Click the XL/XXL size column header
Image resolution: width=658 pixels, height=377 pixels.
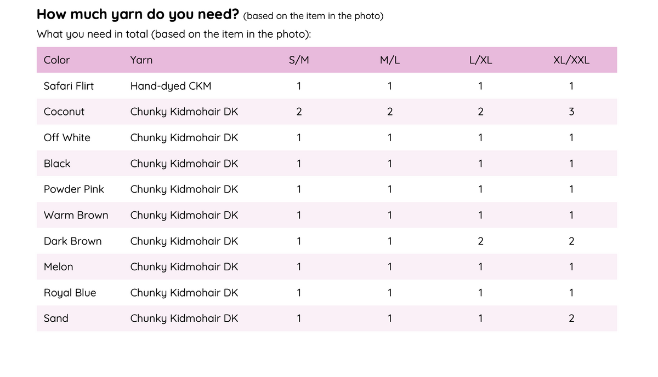click(571, 60)
